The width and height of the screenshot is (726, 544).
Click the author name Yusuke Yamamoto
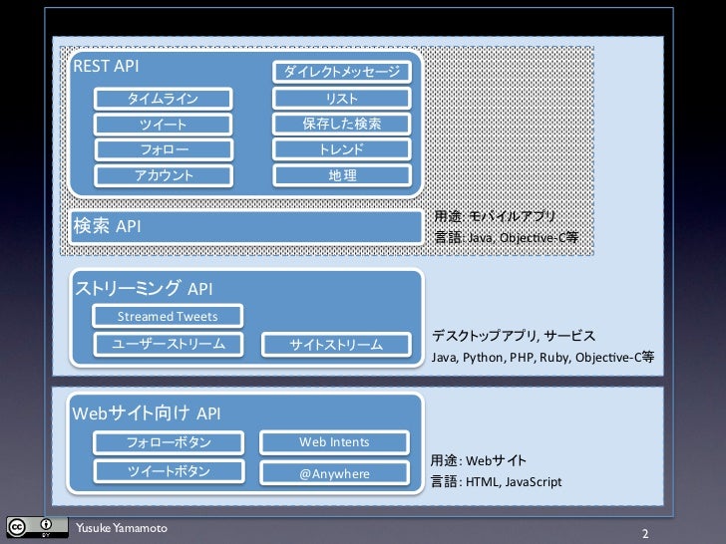122,528
